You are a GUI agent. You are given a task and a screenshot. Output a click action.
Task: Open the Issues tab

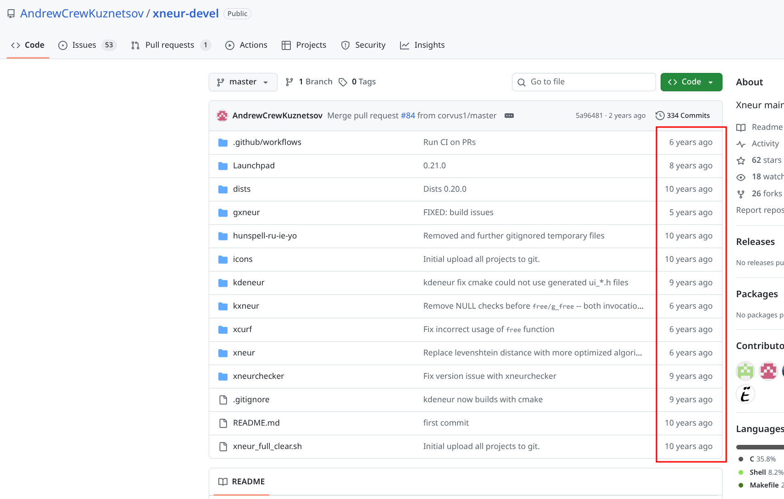[x=87, y=45]
